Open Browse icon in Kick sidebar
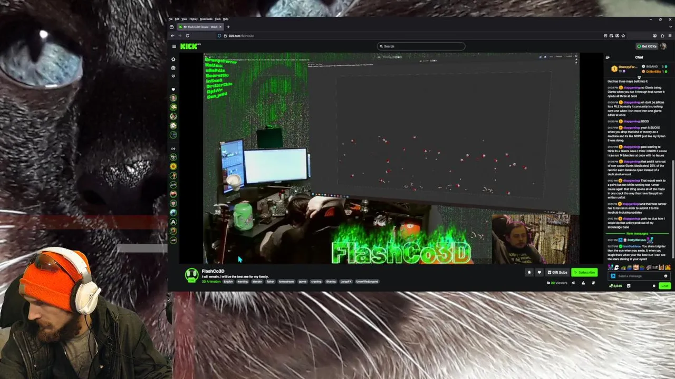The image size is (675, 379). coord(173,68)
